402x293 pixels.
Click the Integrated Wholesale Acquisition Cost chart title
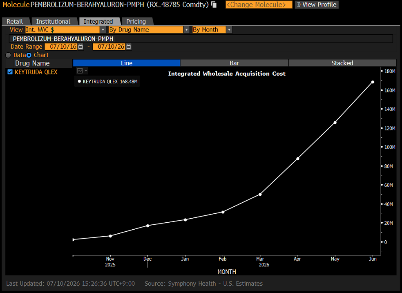[227, 74]
